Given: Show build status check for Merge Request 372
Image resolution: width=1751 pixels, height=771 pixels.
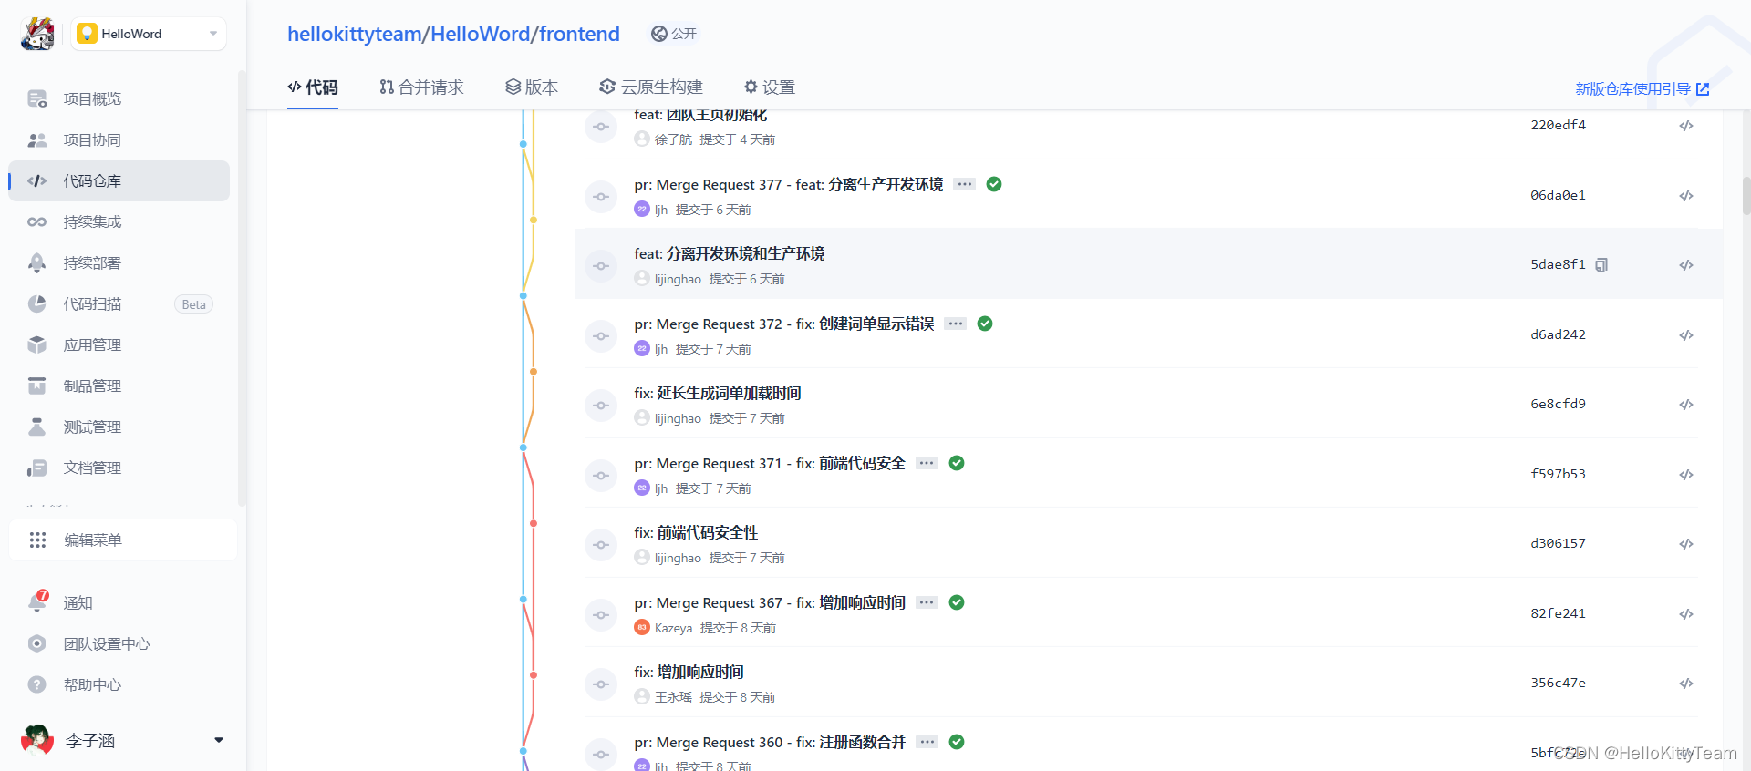Looking at the screenshot, I should (x=985, y=324).
